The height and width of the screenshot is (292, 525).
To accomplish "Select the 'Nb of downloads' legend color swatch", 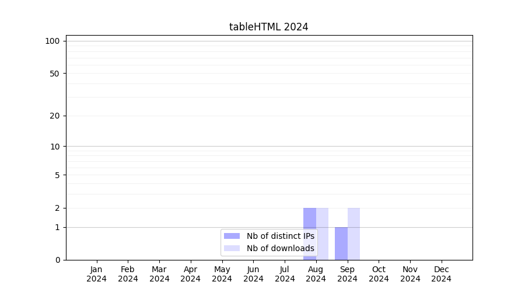I will [232, 248].
